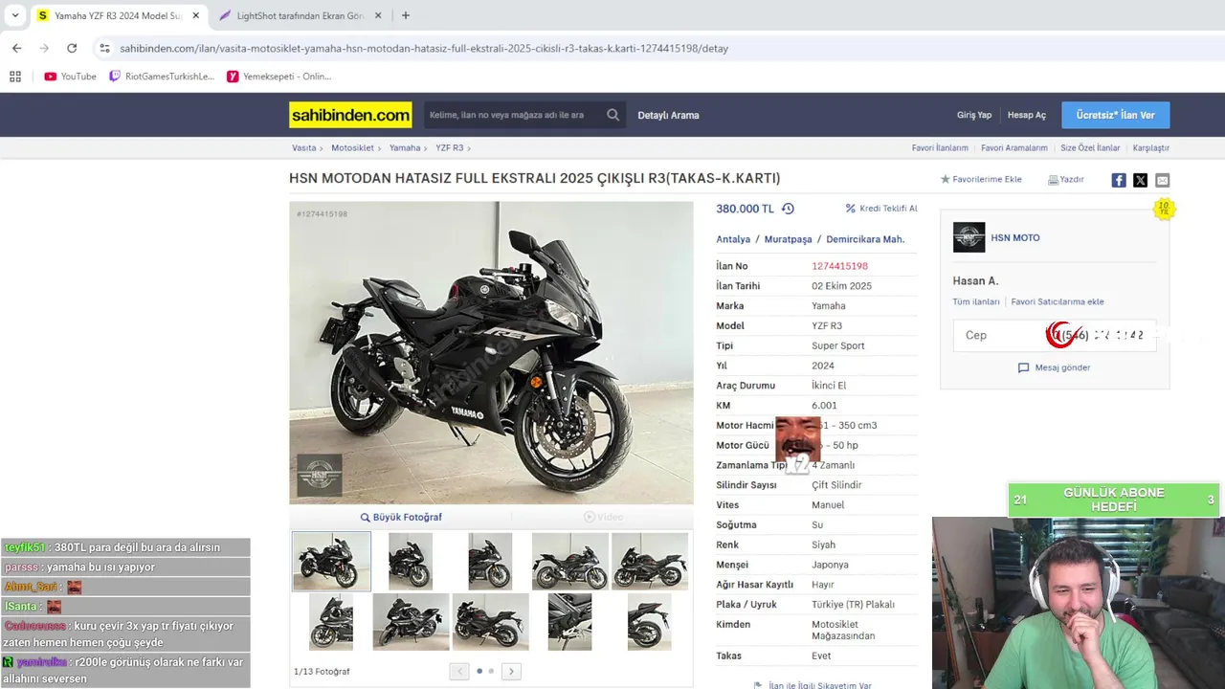Viewport: 1225px width, 689px height.
Task: Open new tab with plus icon
Action: (x=406, y=15)
